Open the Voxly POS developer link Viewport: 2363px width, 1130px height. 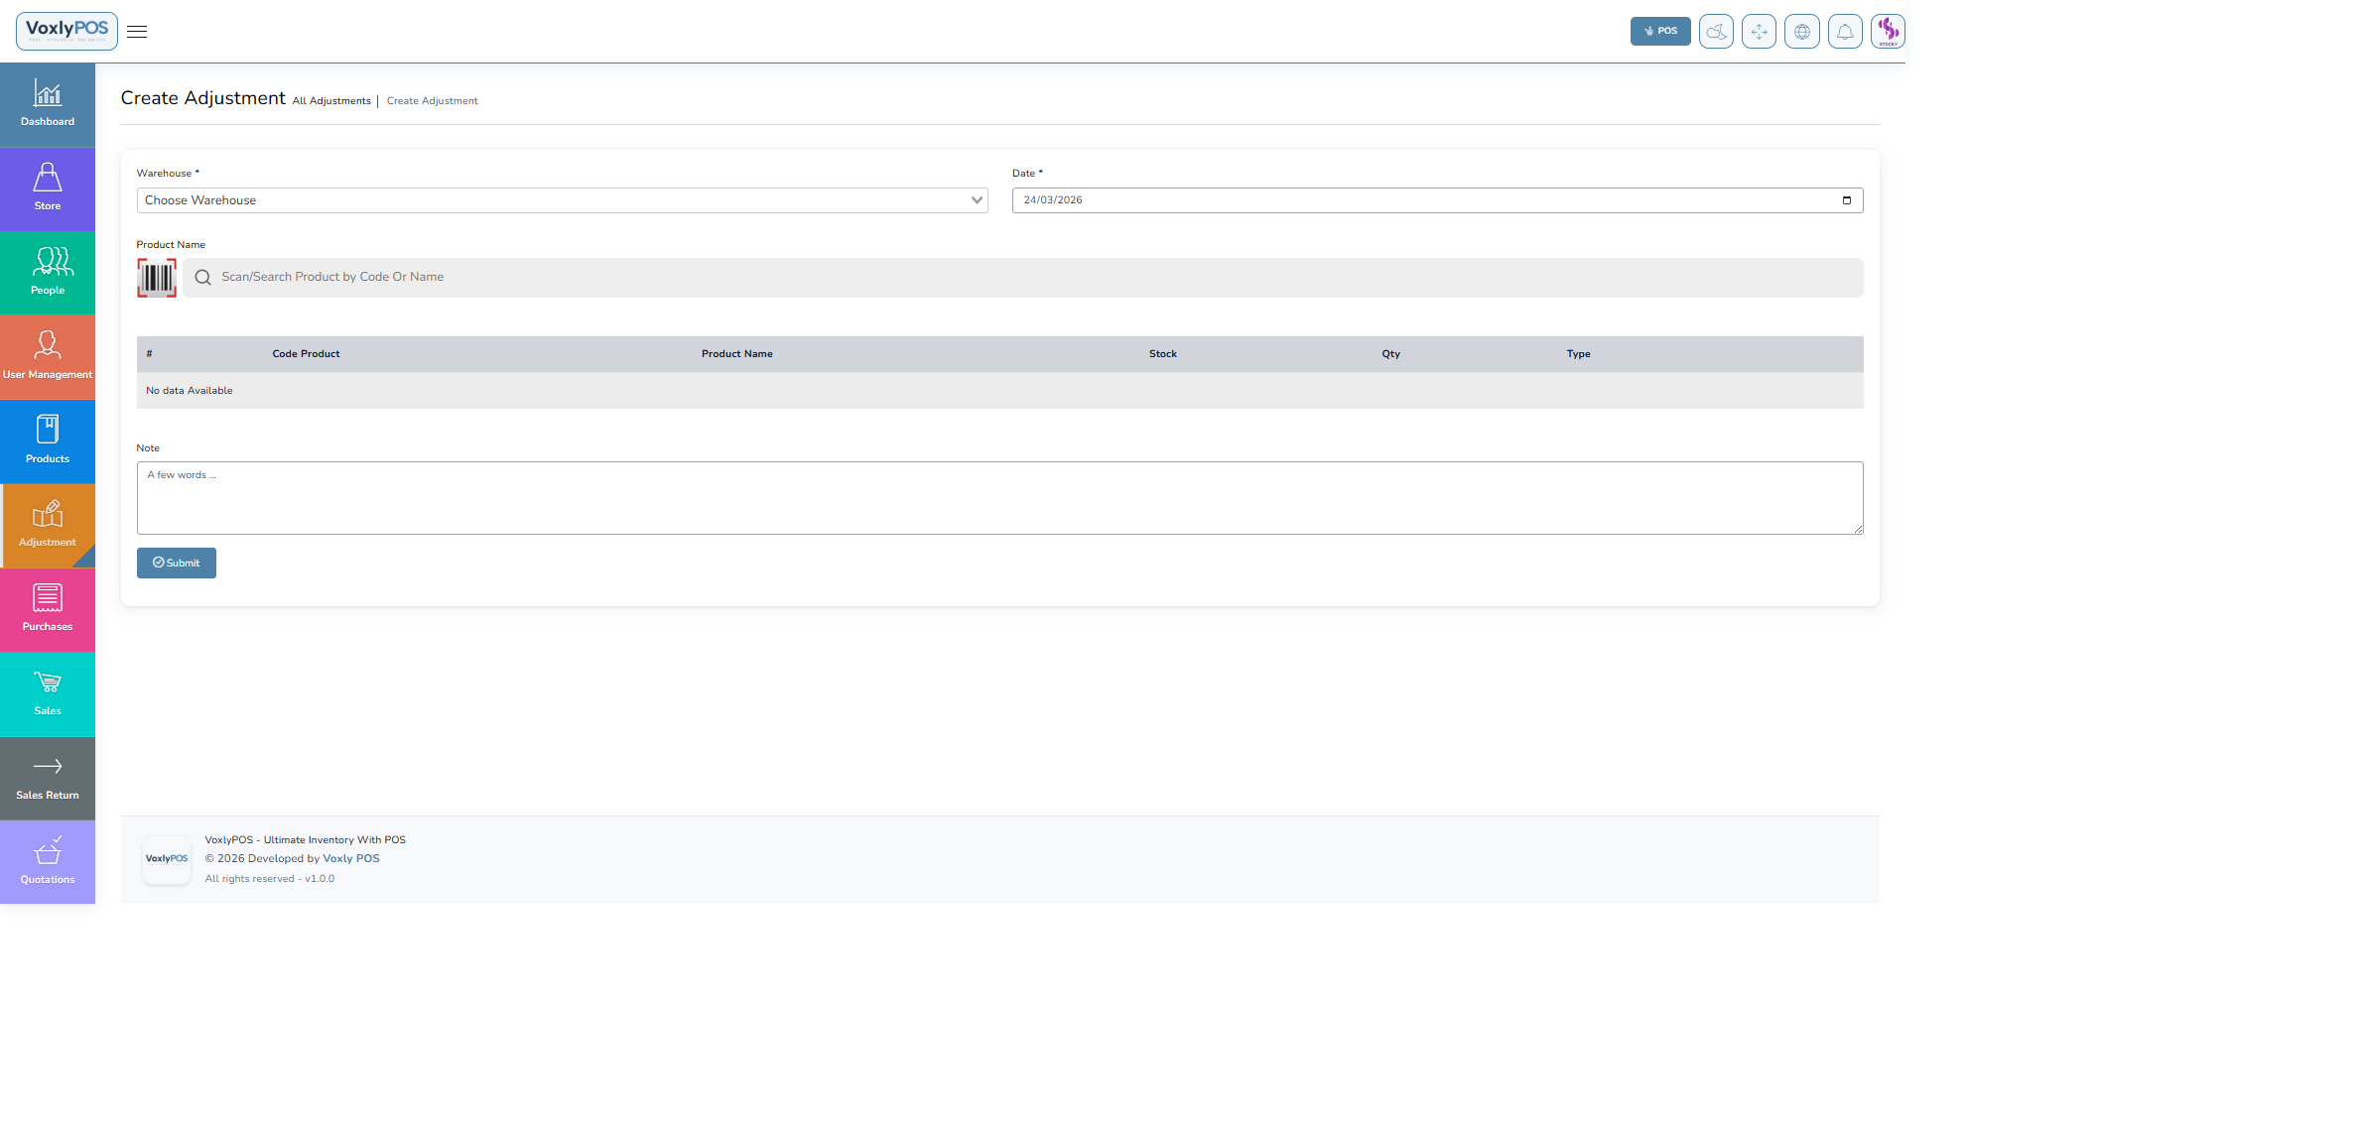tap(350, 857)
